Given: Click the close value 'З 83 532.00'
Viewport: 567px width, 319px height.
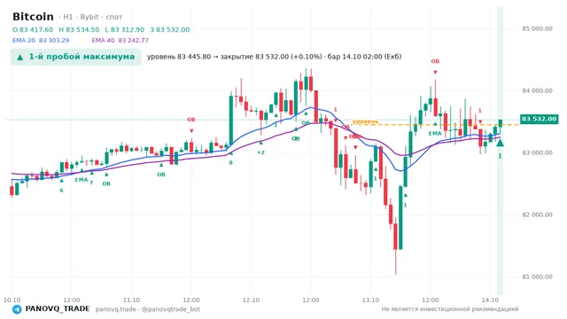Looking at the screenshot, I should pyautogui.click(x=169, y=29).
